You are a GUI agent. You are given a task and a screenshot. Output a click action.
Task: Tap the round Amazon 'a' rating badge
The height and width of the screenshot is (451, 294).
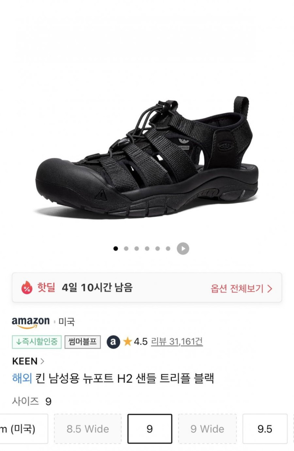click(x=113, y=341)
